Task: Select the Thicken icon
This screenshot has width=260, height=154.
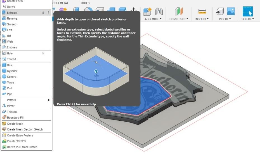Action: [4, 112]
